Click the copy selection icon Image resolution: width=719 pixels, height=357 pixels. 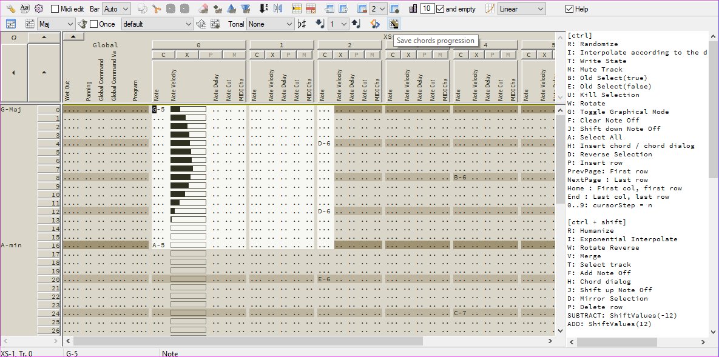(x=143, y=8)
